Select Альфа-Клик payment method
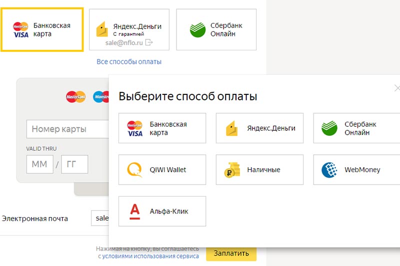 pos(162,211)
